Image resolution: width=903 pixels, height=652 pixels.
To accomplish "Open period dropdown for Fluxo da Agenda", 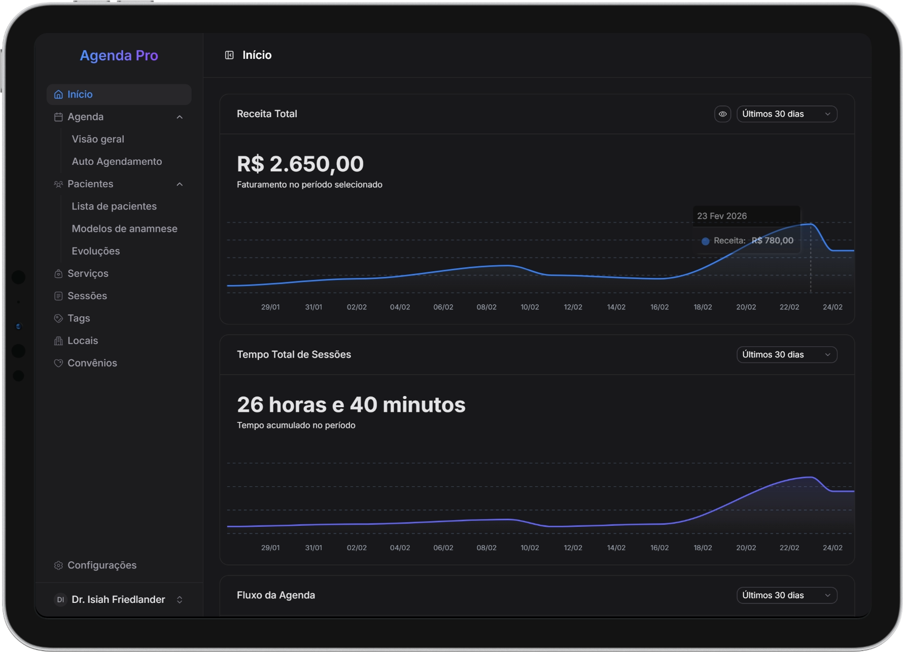I will click(786, 595).
